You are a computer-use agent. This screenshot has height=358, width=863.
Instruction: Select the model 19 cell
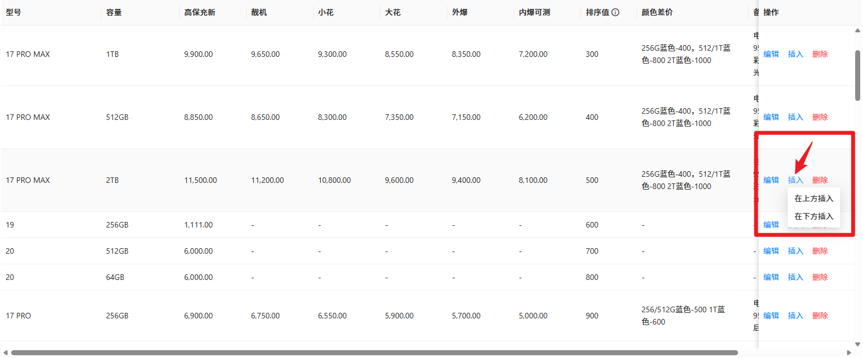10,225
